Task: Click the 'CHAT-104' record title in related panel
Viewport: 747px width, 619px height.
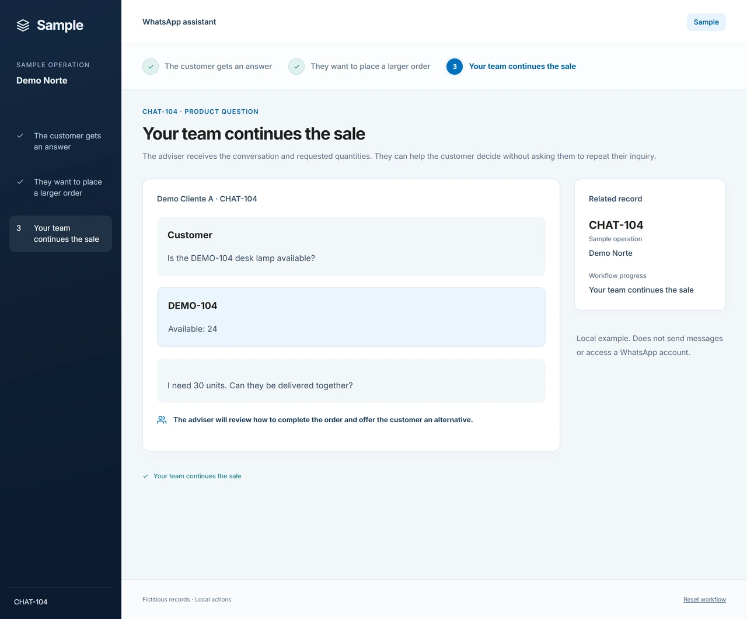Action: [616, 225]
